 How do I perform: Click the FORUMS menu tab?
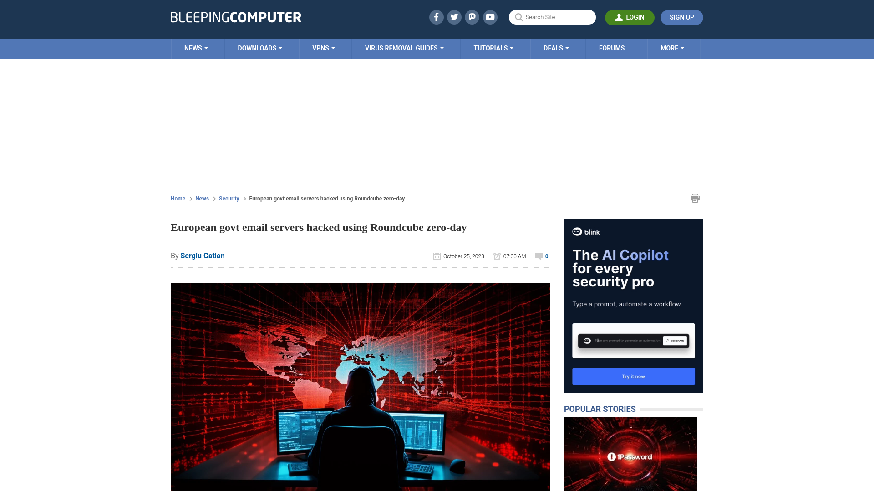click(x=611, y=47)
